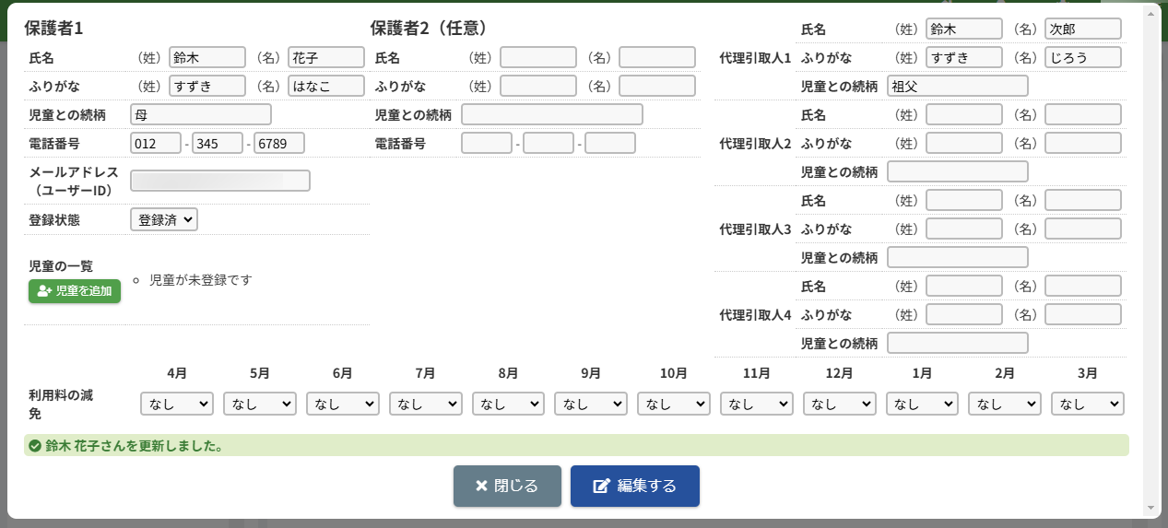Viewport: 1168px width, 528px height.
Task: Click 代理引取人1 first name field containing 次郎
Action: tap(1082, 29)
